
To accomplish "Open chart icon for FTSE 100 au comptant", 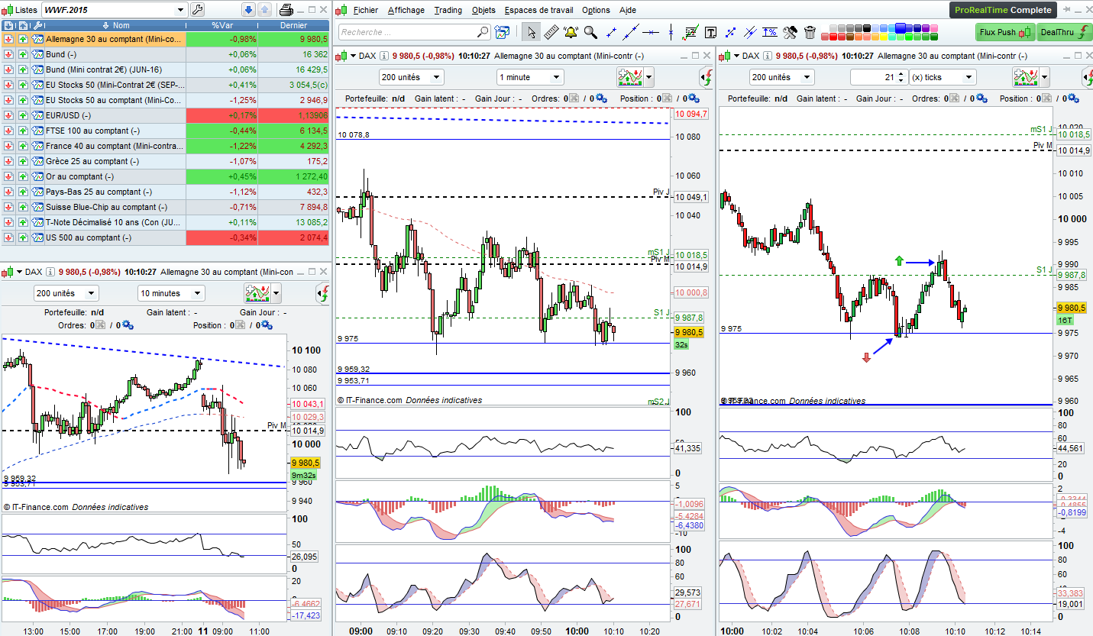I will coord(37,131).
